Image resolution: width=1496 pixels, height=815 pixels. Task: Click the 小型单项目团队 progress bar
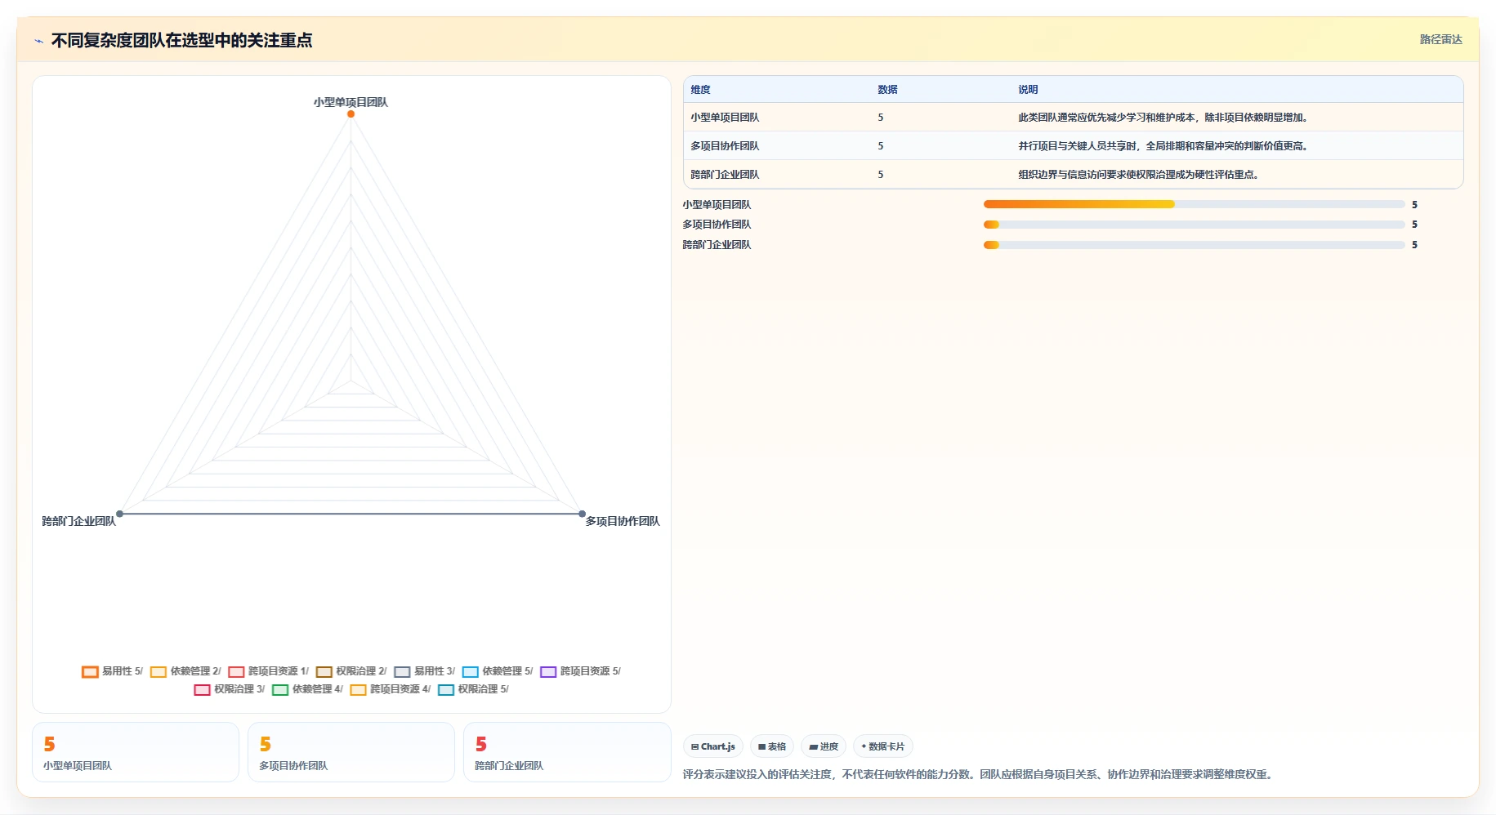pos(1194,204)
